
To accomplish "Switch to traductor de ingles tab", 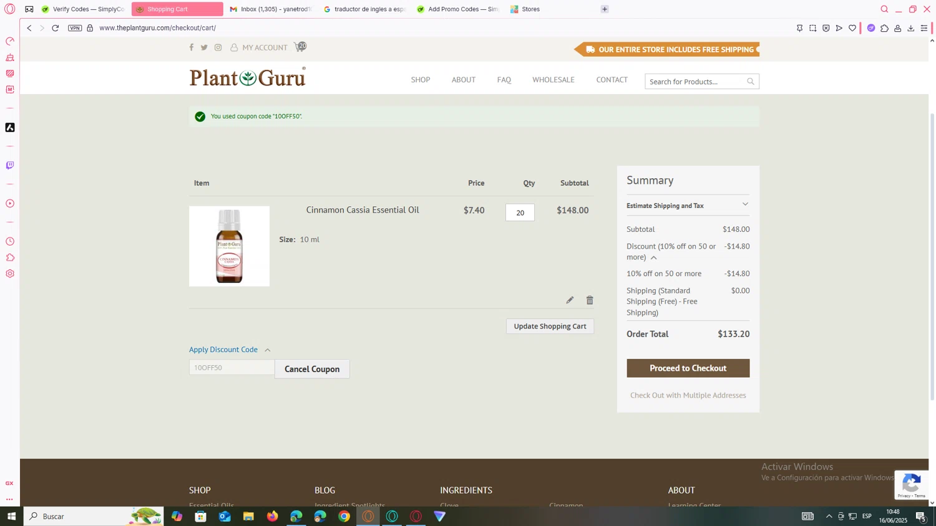I will pos(364,9).
